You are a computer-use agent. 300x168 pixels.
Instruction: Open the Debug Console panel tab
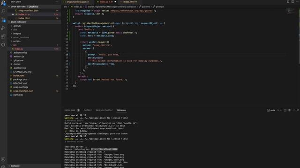104,110
